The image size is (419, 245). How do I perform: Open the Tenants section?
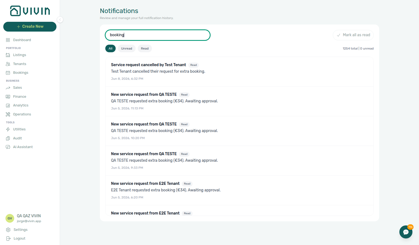20,64
